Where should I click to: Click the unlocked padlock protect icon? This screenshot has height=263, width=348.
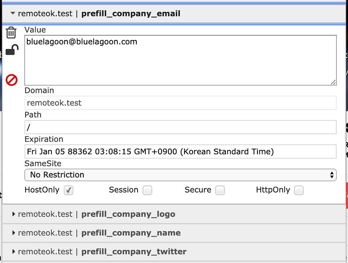coord(12,50)
